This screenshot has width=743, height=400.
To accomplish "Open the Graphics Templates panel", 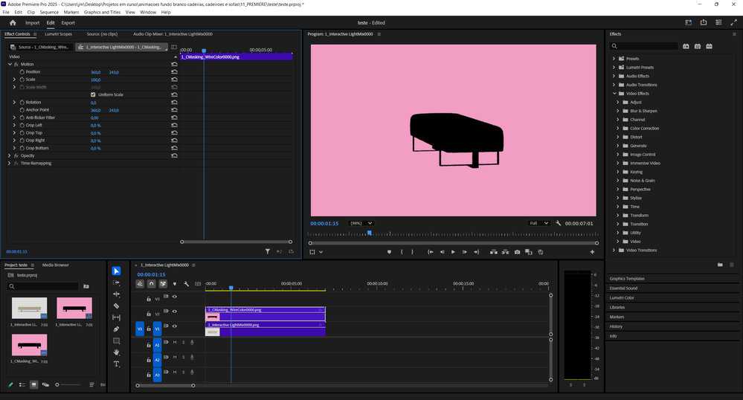I will (x=627, y=279).
